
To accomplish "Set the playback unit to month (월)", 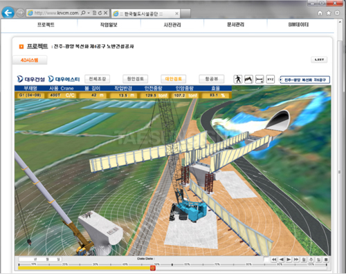I will (304, 260).
